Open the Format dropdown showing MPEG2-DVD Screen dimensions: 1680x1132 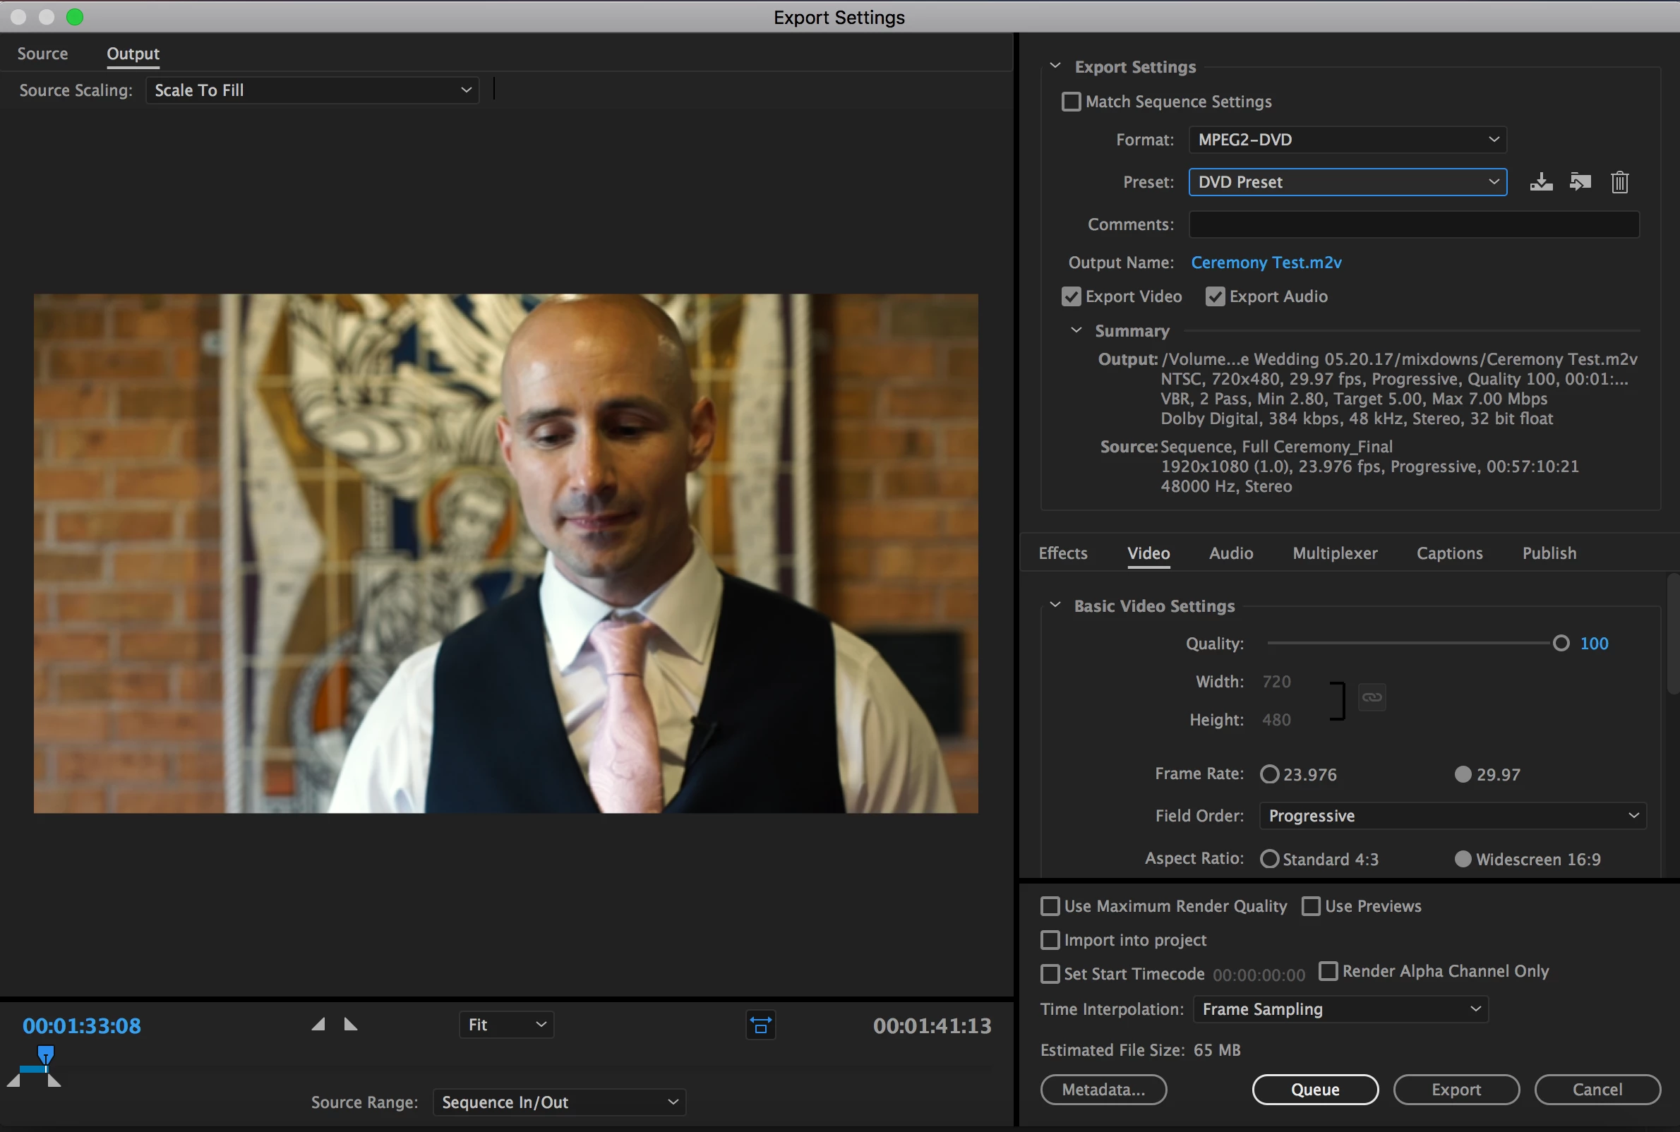(1348, 140)
